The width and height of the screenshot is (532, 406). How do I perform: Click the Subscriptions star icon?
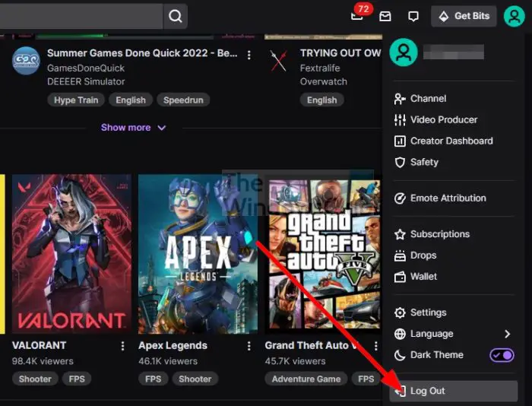click(x=400, y=234)
